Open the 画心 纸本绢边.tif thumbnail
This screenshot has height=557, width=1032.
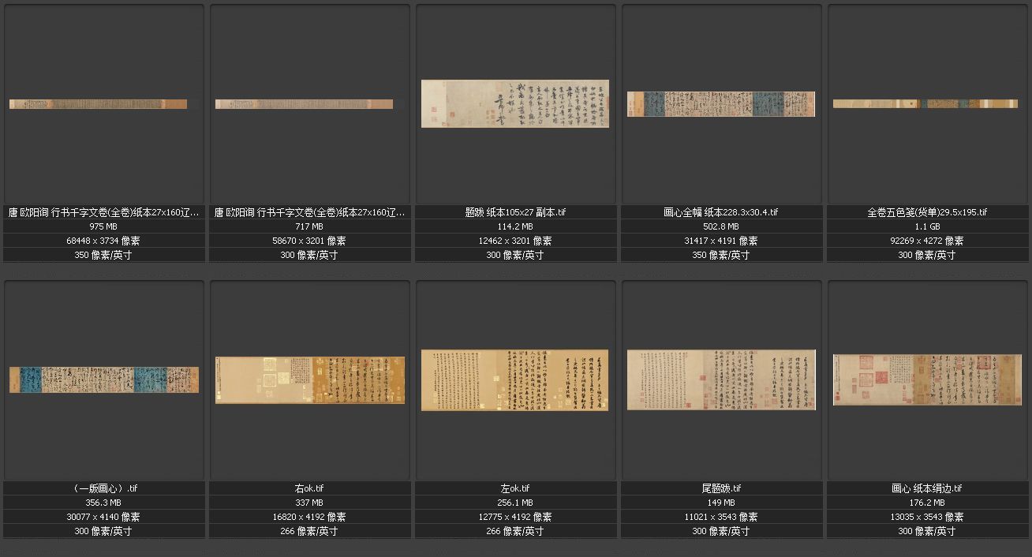[x=927, y=379]
